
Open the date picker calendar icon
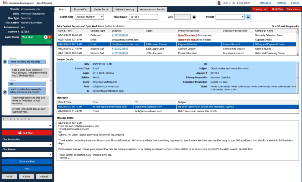[194, 17]
